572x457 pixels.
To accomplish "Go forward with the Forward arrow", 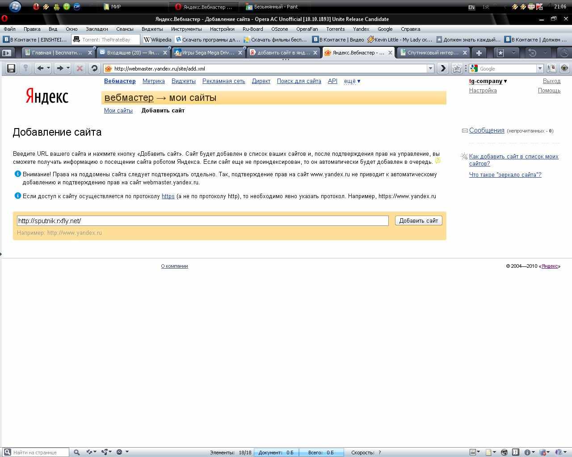I will click(59, 68).
